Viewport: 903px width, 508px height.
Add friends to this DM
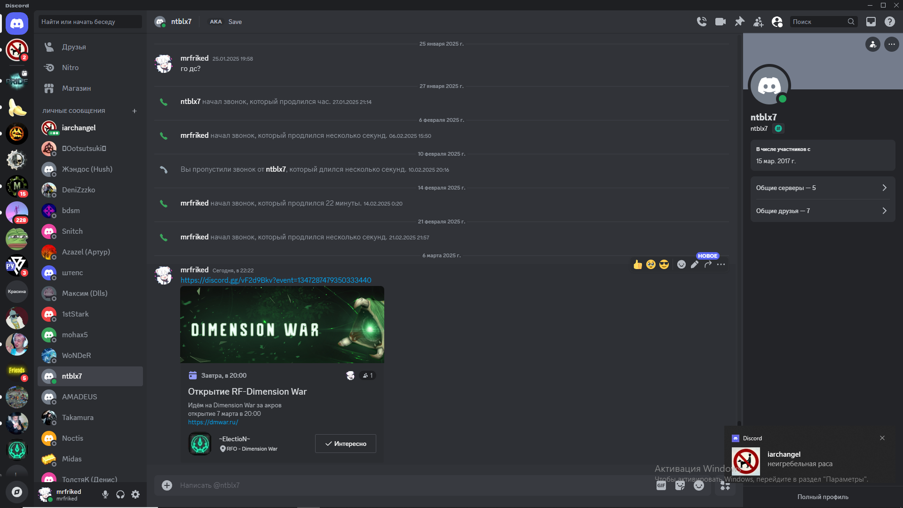click(x=758, y=22)
